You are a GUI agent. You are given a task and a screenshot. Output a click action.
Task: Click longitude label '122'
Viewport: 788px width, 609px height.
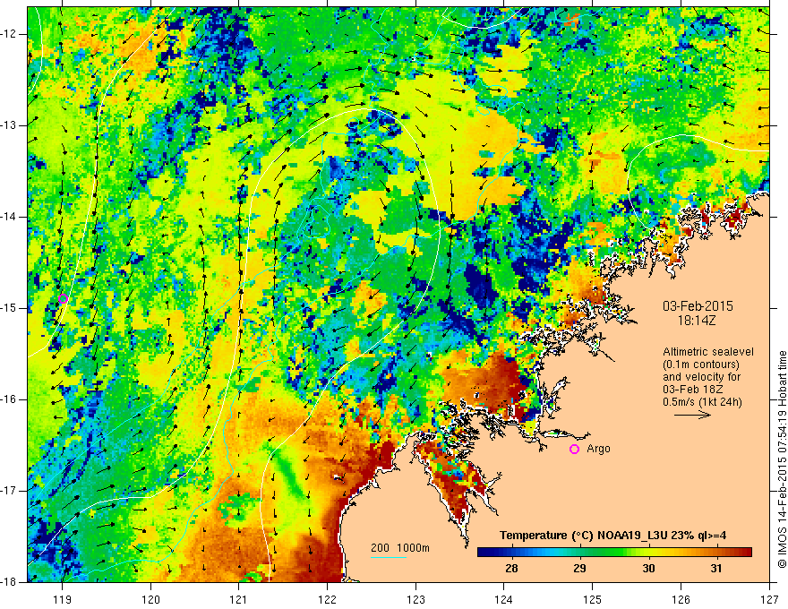pos(327,599)
